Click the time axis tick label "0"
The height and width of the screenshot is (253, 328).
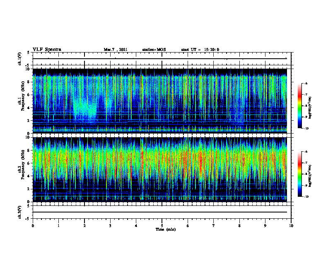(x=33, y=226)
